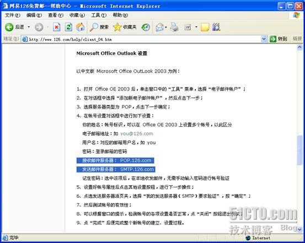Stop page loading with red X icon

56,27
